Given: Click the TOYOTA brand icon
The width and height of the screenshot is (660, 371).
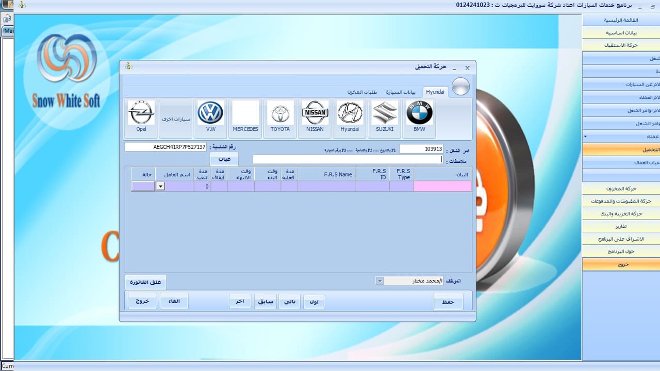Looking at the screenshot, I should coord(280,119).
